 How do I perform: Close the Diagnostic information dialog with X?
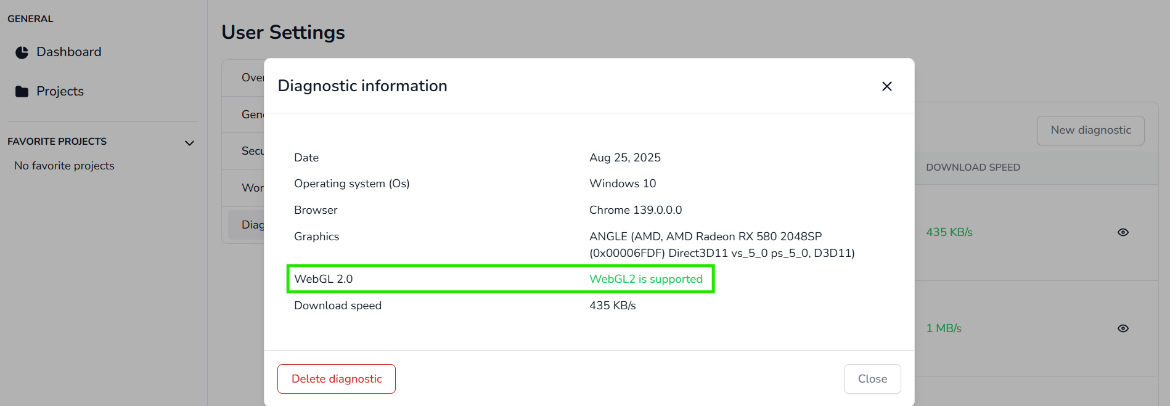coord(886,86)
